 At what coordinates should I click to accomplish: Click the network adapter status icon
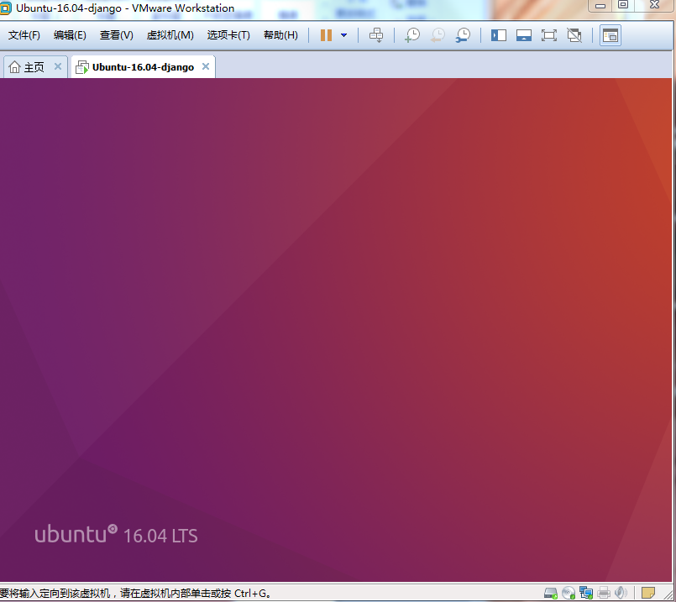pos(586,593)
